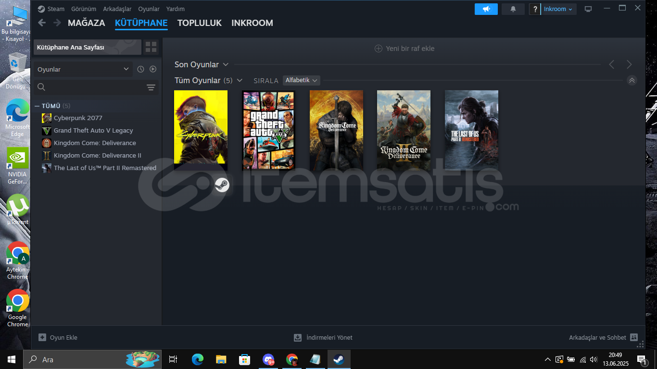
Task: Select Kingdom Come: Deliverance II in sidebar list
Action: (x=98, y=156)
